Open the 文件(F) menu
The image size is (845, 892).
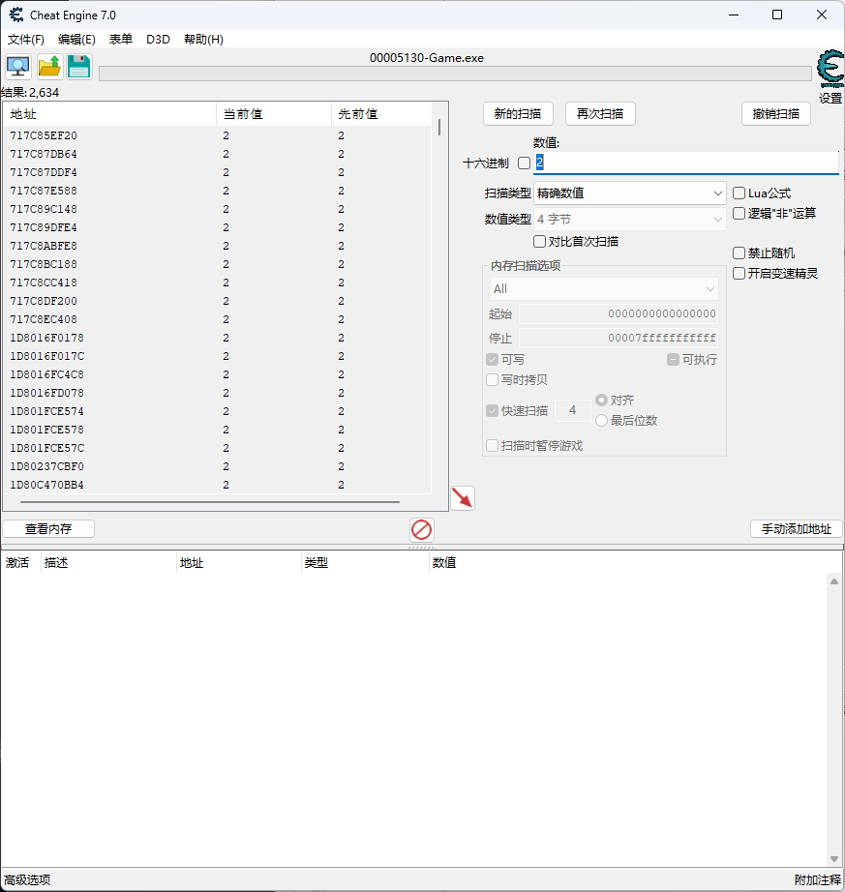tap(25, 40)
